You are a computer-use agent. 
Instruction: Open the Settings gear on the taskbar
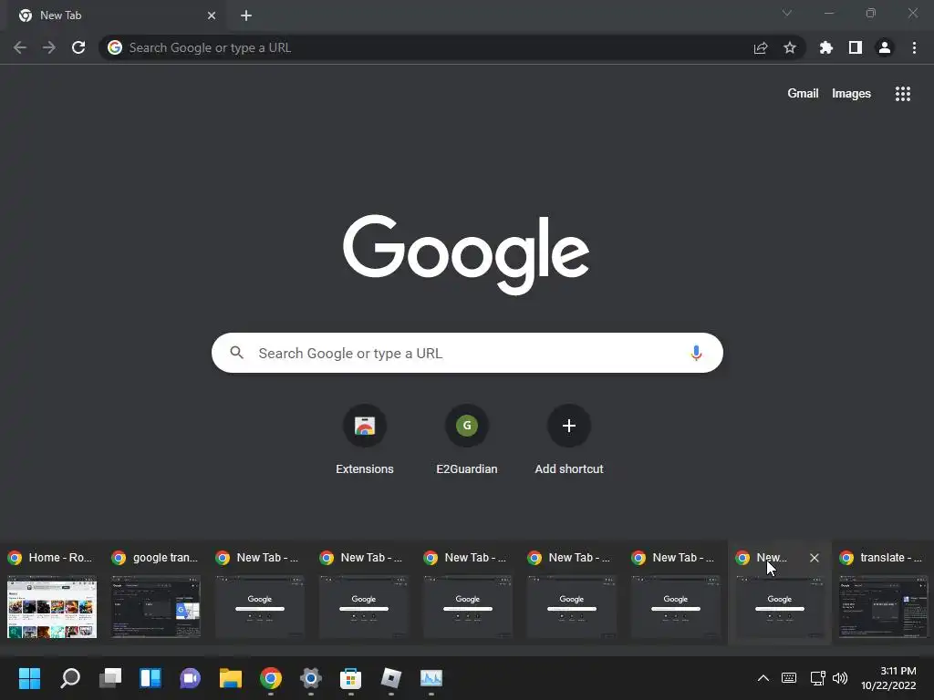tap(310, 678)
